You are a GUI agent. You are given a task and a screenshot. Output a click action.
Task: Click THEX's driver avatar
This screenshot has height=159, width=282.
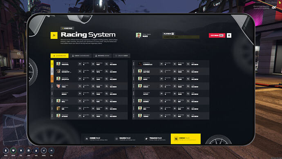(x=58, y=86)
